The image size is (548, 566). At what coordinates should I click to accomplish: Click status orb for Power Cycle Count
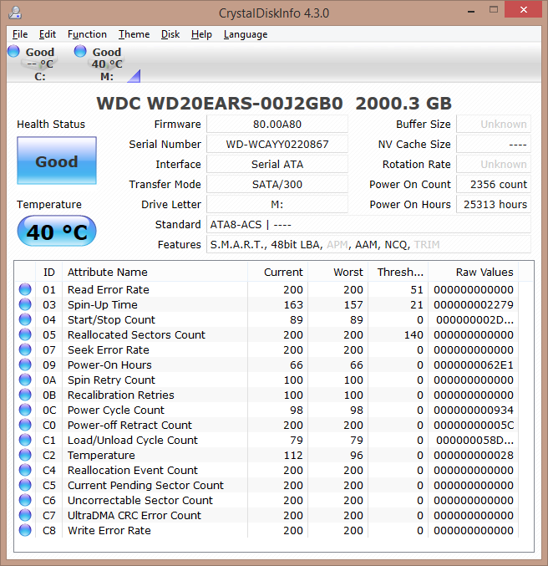point(25,410)
